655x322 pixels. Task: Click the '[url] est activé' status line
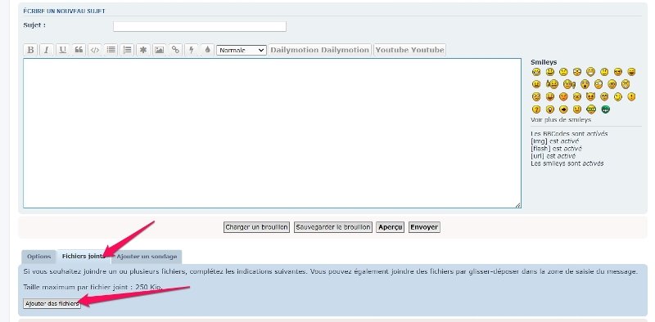[553, 156]
